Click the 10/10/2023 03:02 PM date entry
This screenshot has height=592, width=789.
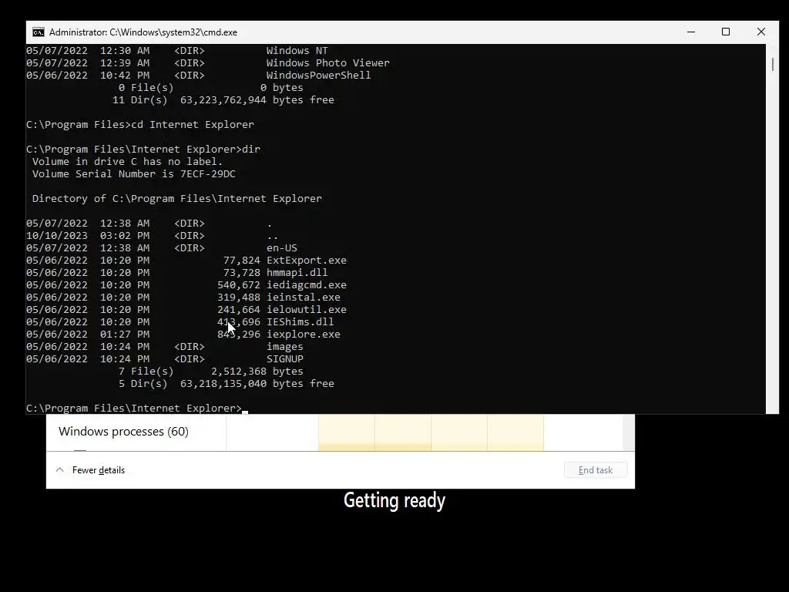[88, 236]
